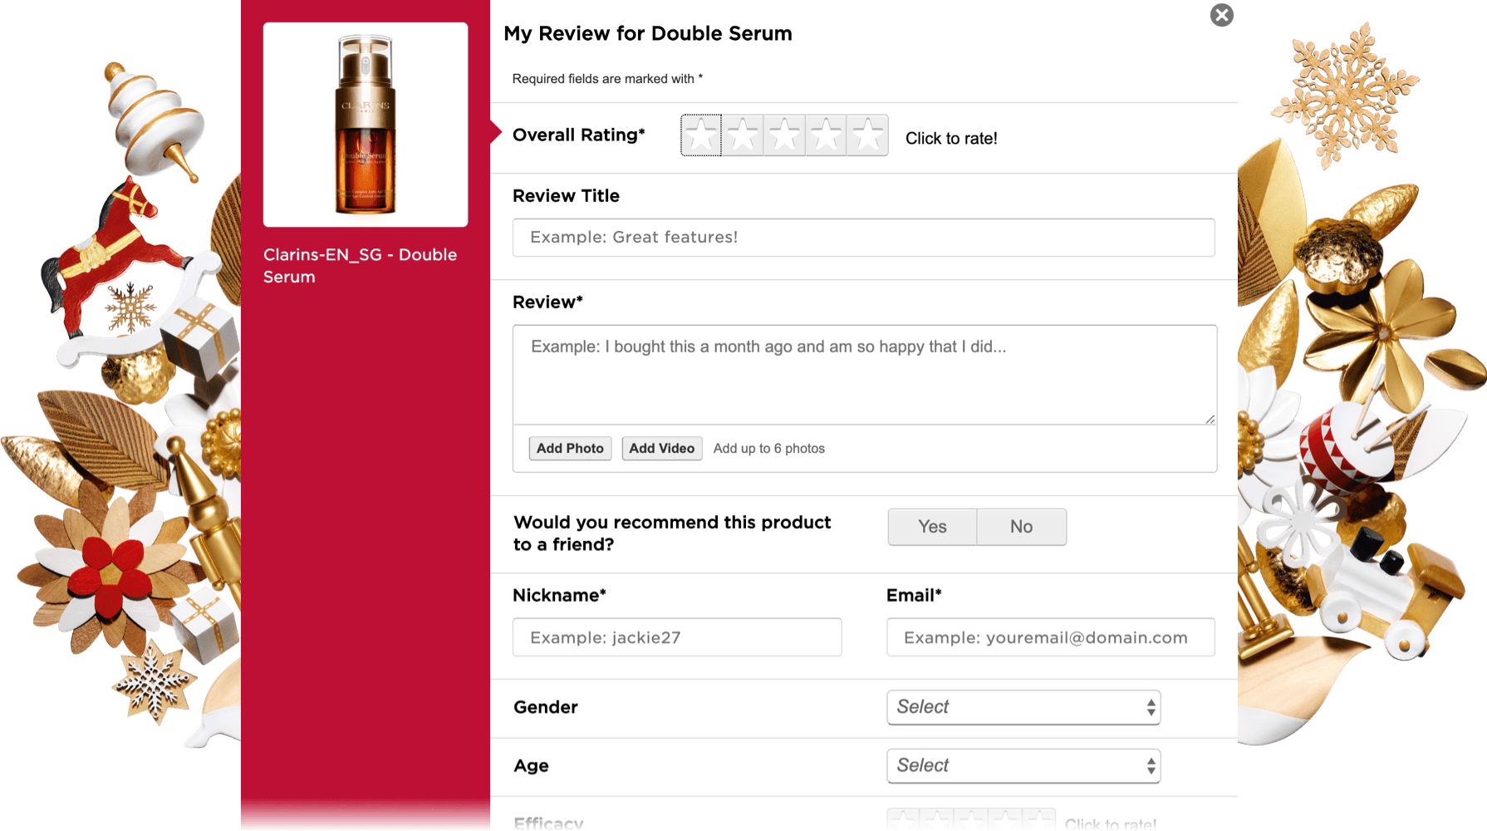The height and width of the screenshot is (831, 1487).
Task: Choose No for recommending to a friend
Action: (1021, 527)
